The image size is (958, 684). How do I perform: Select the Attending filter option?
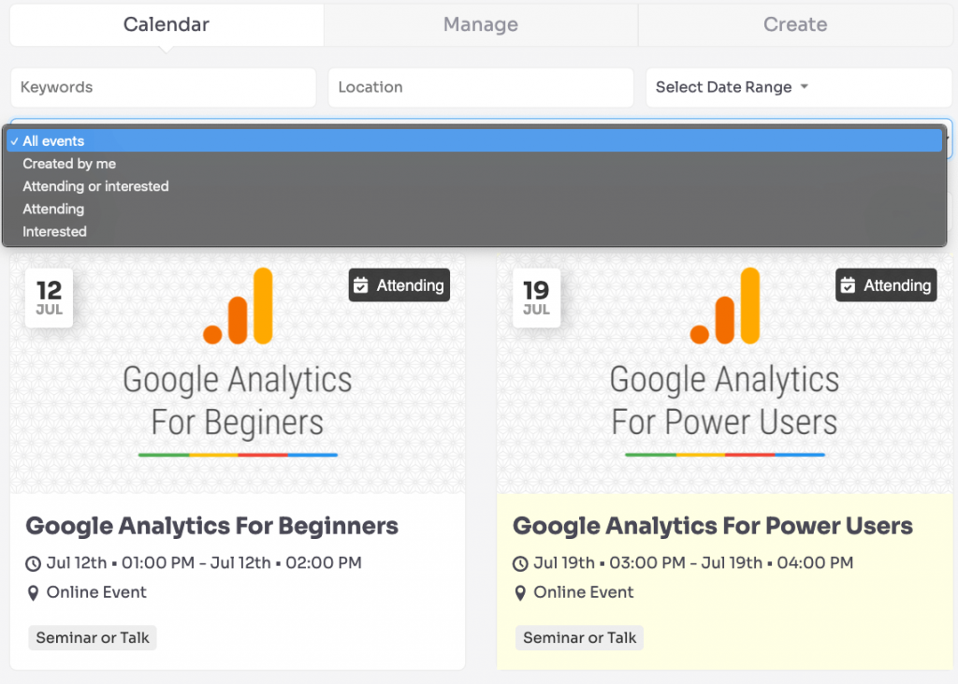tap(474, 209)
